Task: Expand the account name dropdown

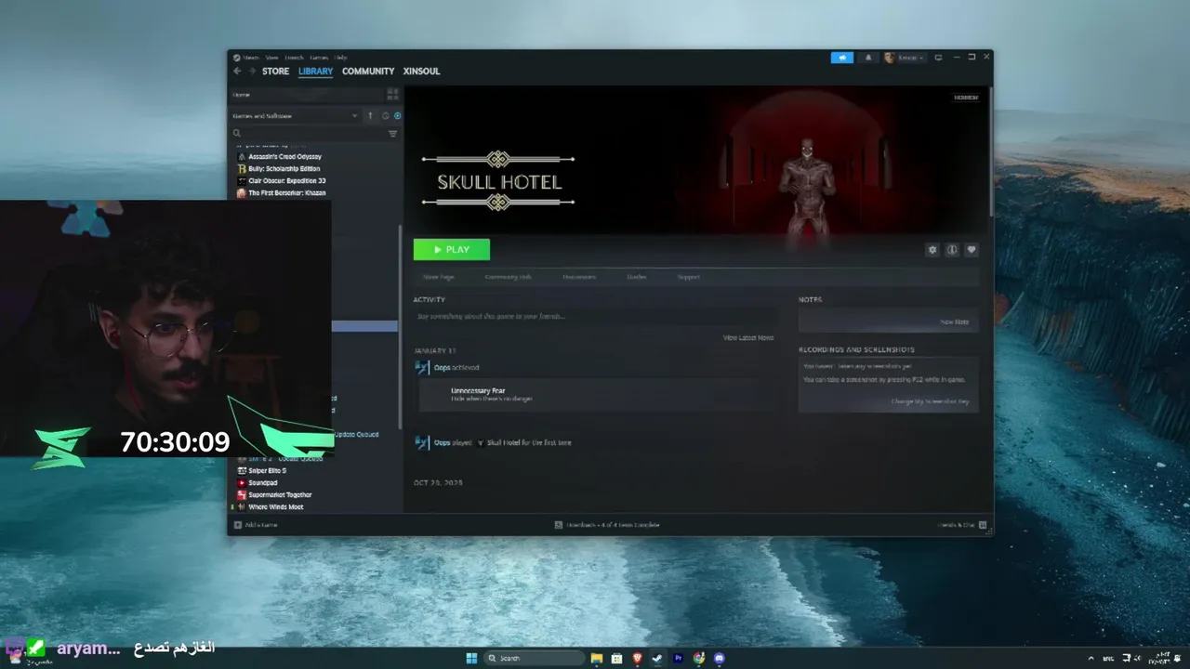Action: (x=905, y=58)
